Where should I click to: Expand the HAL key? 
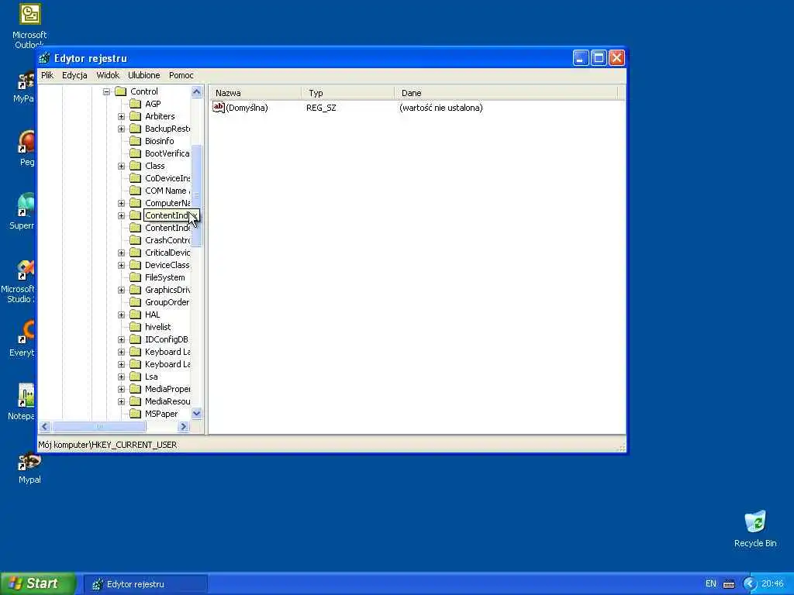121,315
